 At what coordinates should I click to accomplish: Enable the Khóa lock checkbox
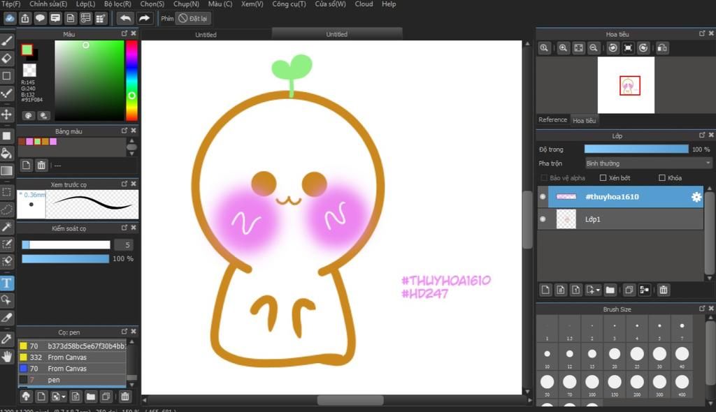coord(662,178)
